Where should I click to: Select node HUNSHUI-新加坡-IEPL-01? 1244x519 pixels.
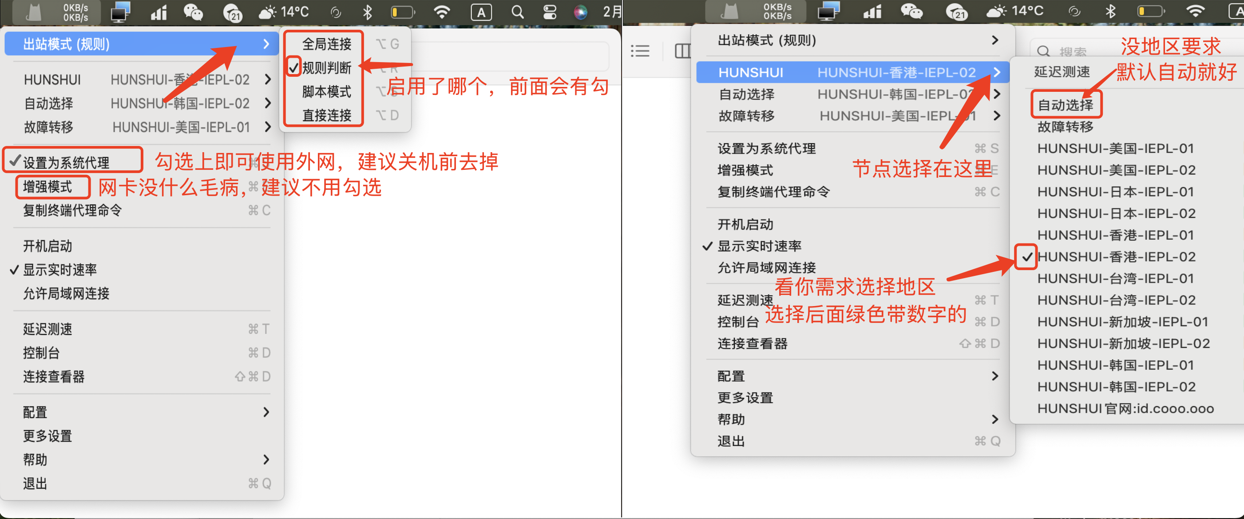(x=1123, y=322)
